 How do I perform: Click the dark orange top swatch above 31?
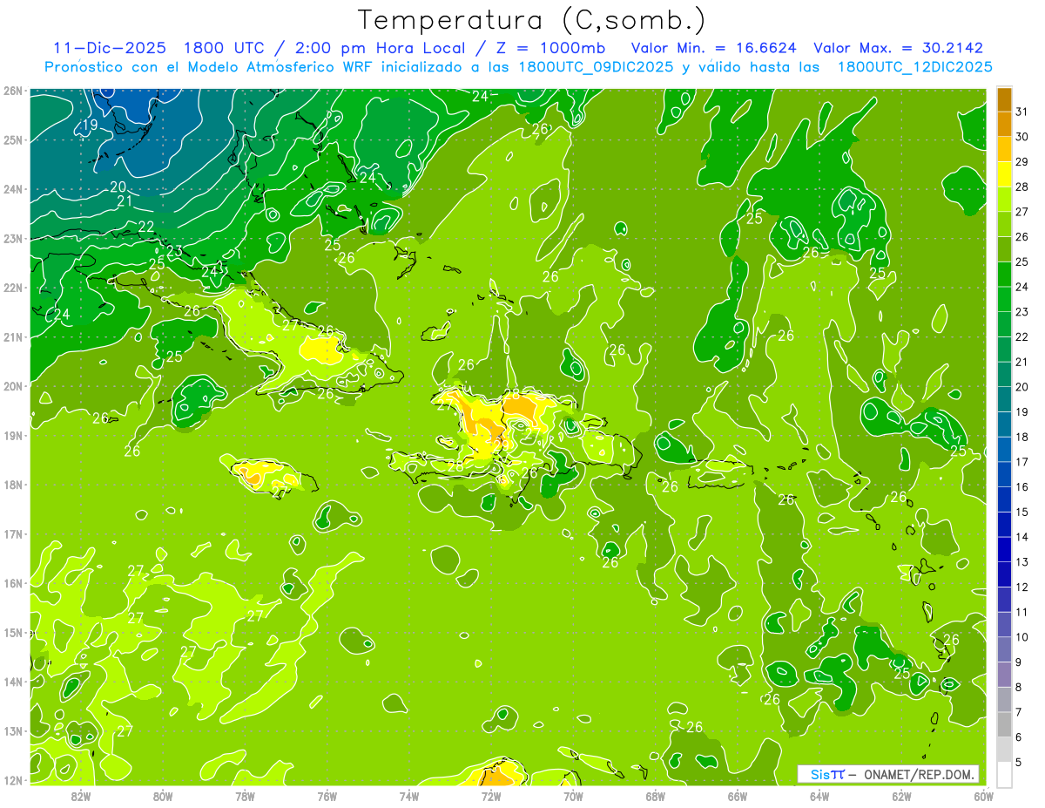pyautogui.click(x=1004, y=99)
